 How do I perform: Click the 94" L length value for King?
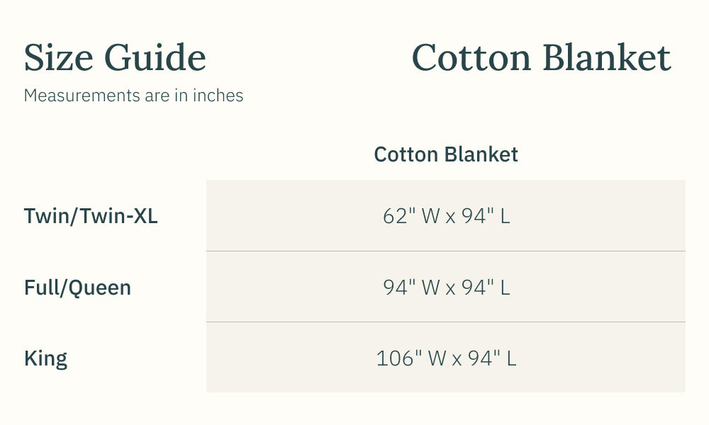(489, 358)
